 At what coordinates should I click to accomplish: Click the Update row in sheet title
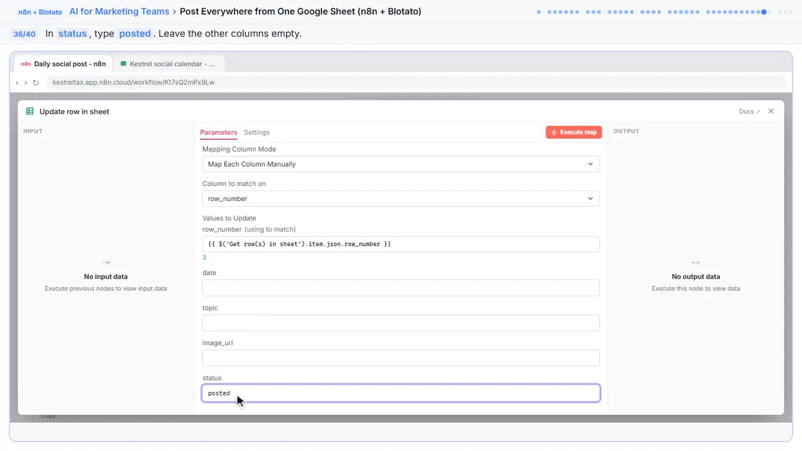coord(74,111)
